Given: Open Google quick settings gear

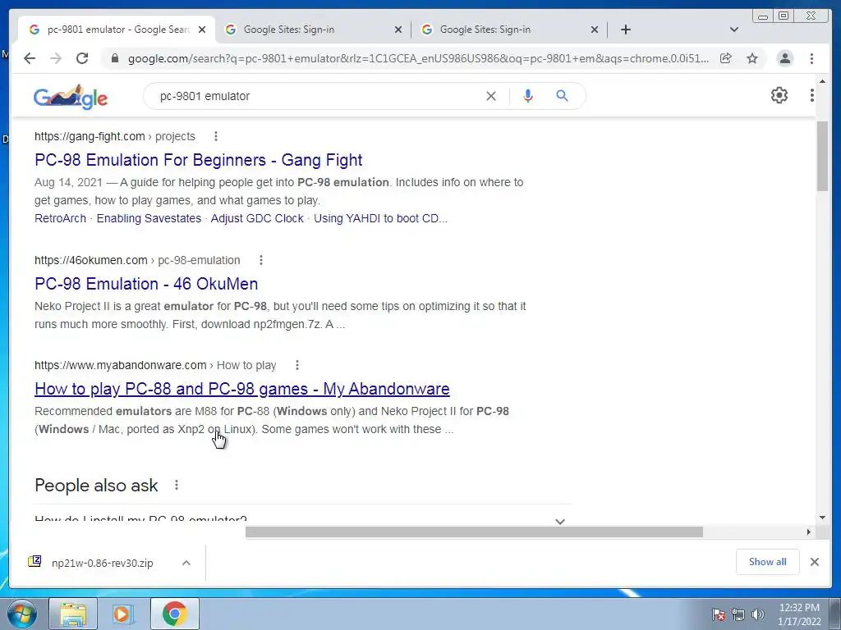Looking at the screenshot, I should click(779, 95).
